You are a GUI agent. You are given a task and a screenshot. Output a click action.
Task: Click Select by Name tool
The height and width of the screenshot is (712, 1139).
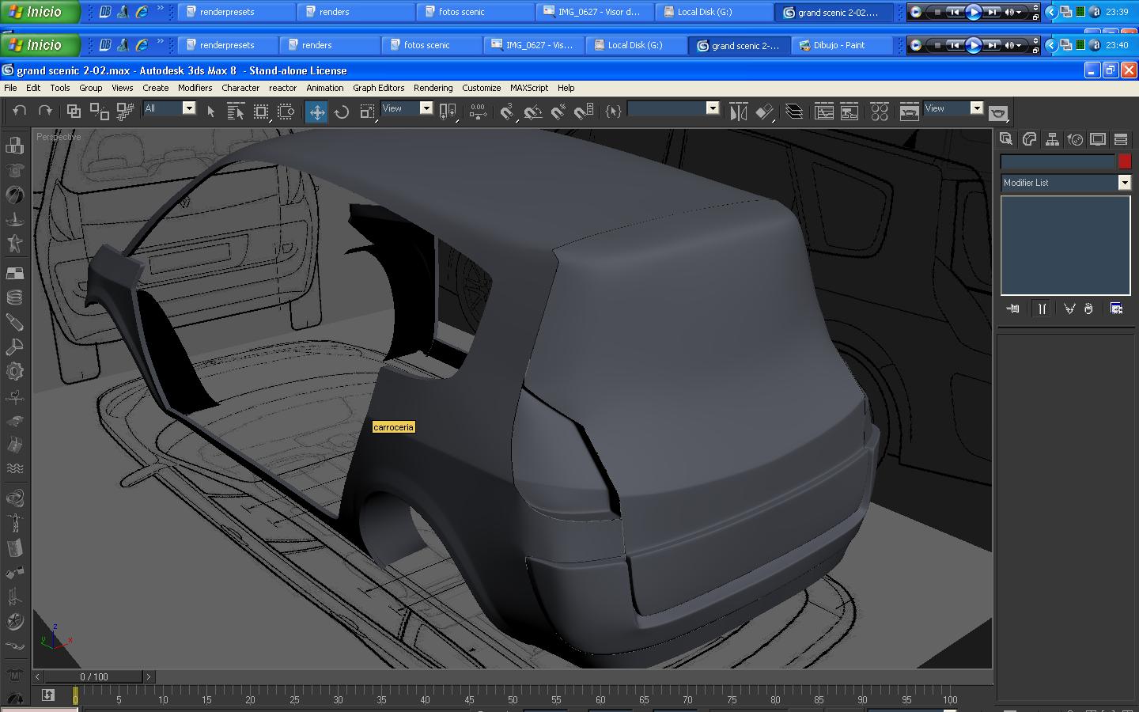coord(235,112)
